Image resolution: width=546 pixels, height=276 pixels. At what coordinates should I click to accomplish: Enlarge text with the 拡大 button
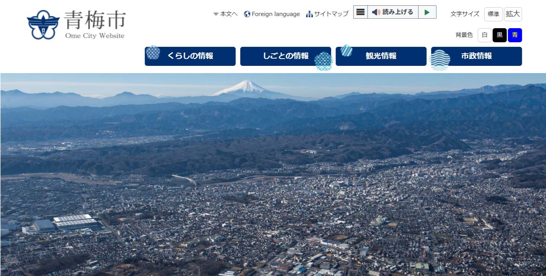click(x=513, y=14)
